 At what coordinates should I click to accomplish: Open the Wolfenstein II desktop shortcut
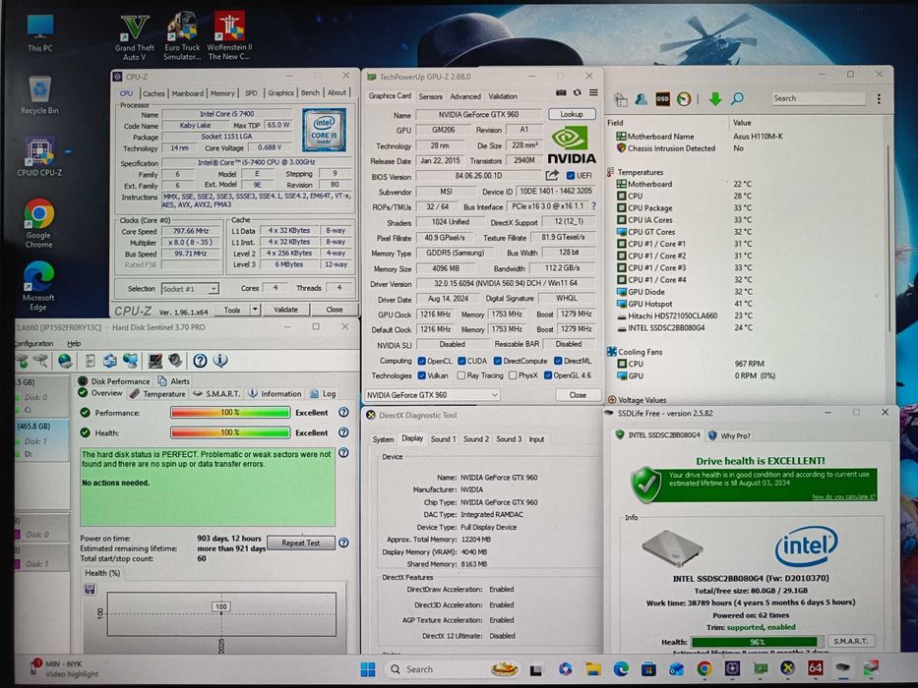click(x=229, y=36)
